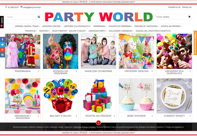
Task: Expand Nowości menu
Action: click(45, 31)
